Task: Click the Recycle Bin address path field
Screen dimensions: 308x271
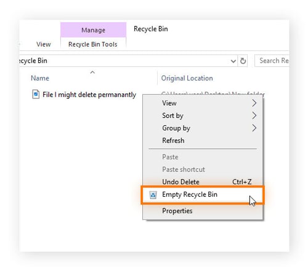Action: (128, 61)
